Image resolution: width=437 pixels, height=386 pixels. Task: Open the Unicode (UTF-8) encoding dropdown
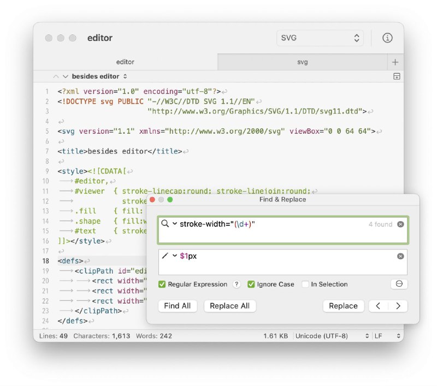pyautogui.click(x=327, y=336)
